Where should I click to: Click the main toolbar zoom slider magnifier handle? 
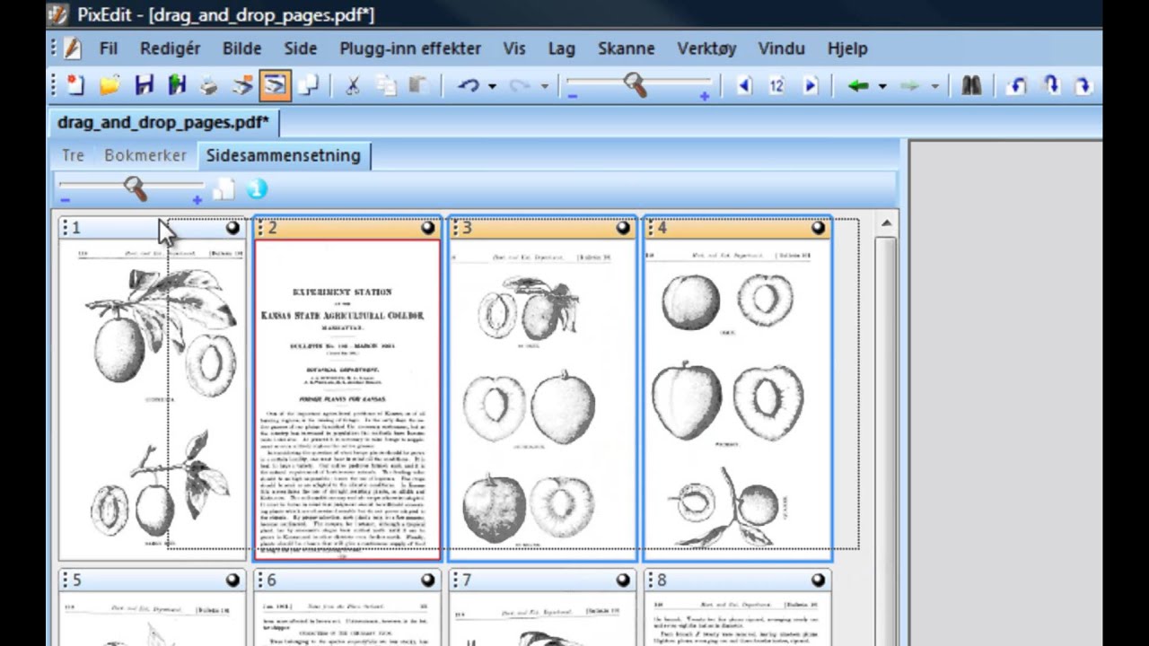pos(636,85)
